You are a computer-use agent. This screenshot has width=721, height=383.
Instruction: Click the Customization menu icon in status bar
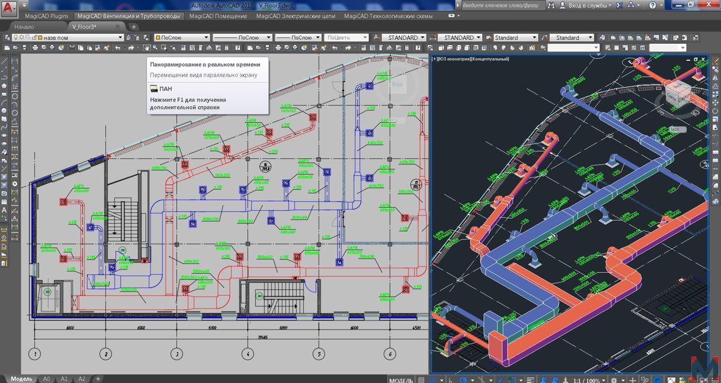pos(715,380)
